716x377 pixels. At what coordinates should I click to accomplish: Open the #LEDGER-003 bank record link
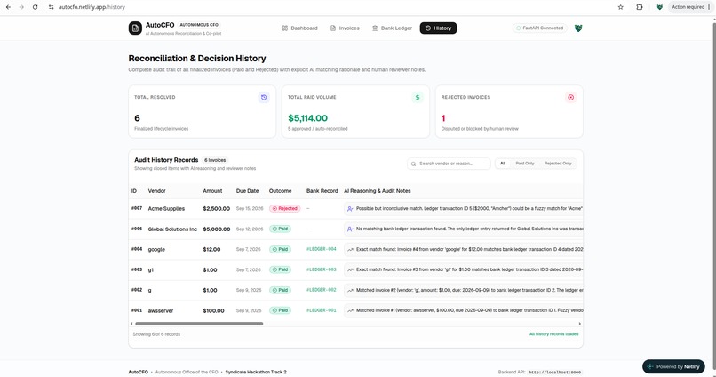[321, 269]
